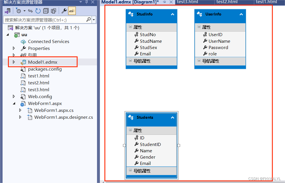Screen dimensions: 285x183
Task: Collapse 属性 section in Students entity
Action: point(130,130)
